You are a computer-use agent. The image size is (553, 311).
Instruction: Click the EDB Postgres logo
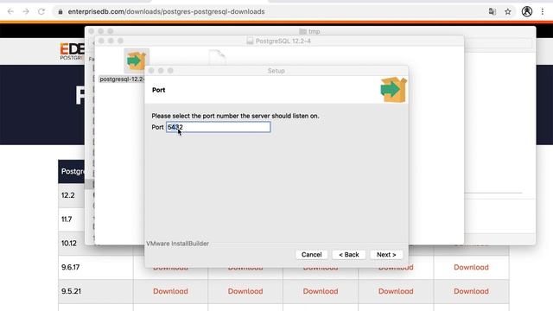(72, 52)
